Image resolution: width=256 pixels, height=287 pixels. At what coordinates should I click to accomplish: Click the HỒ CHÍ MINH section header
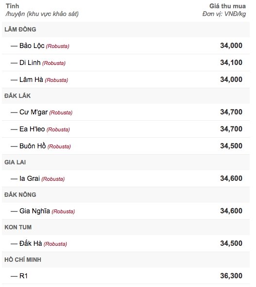click(x=23, y=259)
